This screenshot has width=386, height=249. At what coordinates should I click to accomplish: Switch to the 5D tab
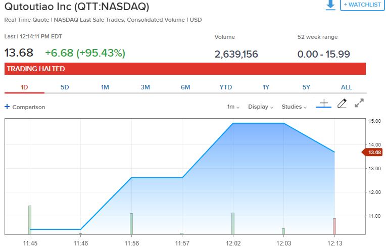(x=65, y=87)
